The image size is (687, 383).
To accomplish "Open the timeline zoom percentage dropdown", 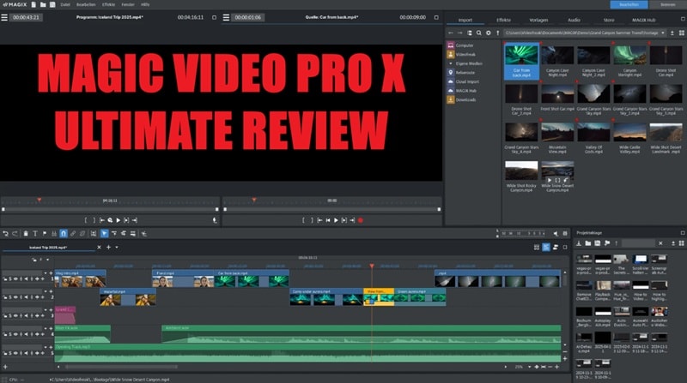I will click(529, 368).
